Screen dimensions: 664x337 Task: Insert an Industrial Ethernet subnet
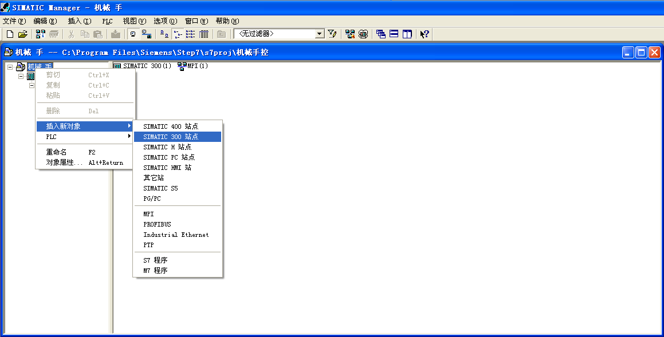178,235
